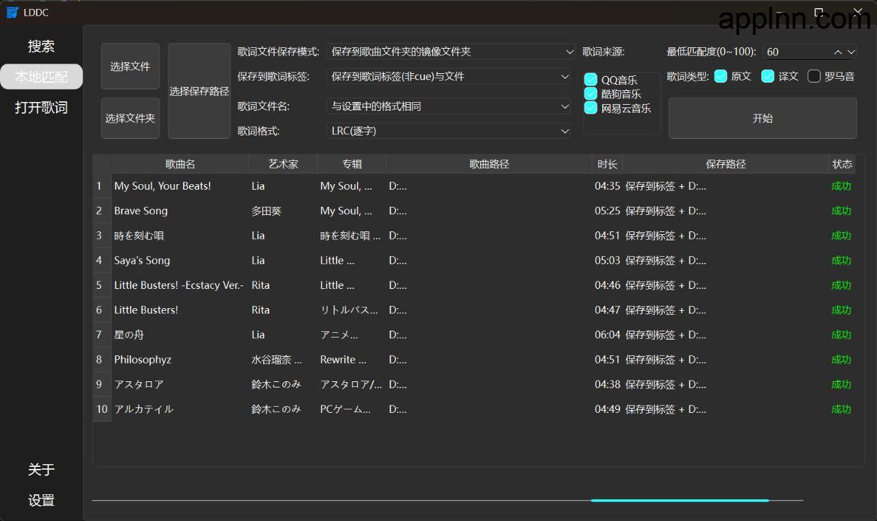Click artist 多田葵 cell
The width and height of the screenshot is (877, 521).
click(x=283, y=211)
